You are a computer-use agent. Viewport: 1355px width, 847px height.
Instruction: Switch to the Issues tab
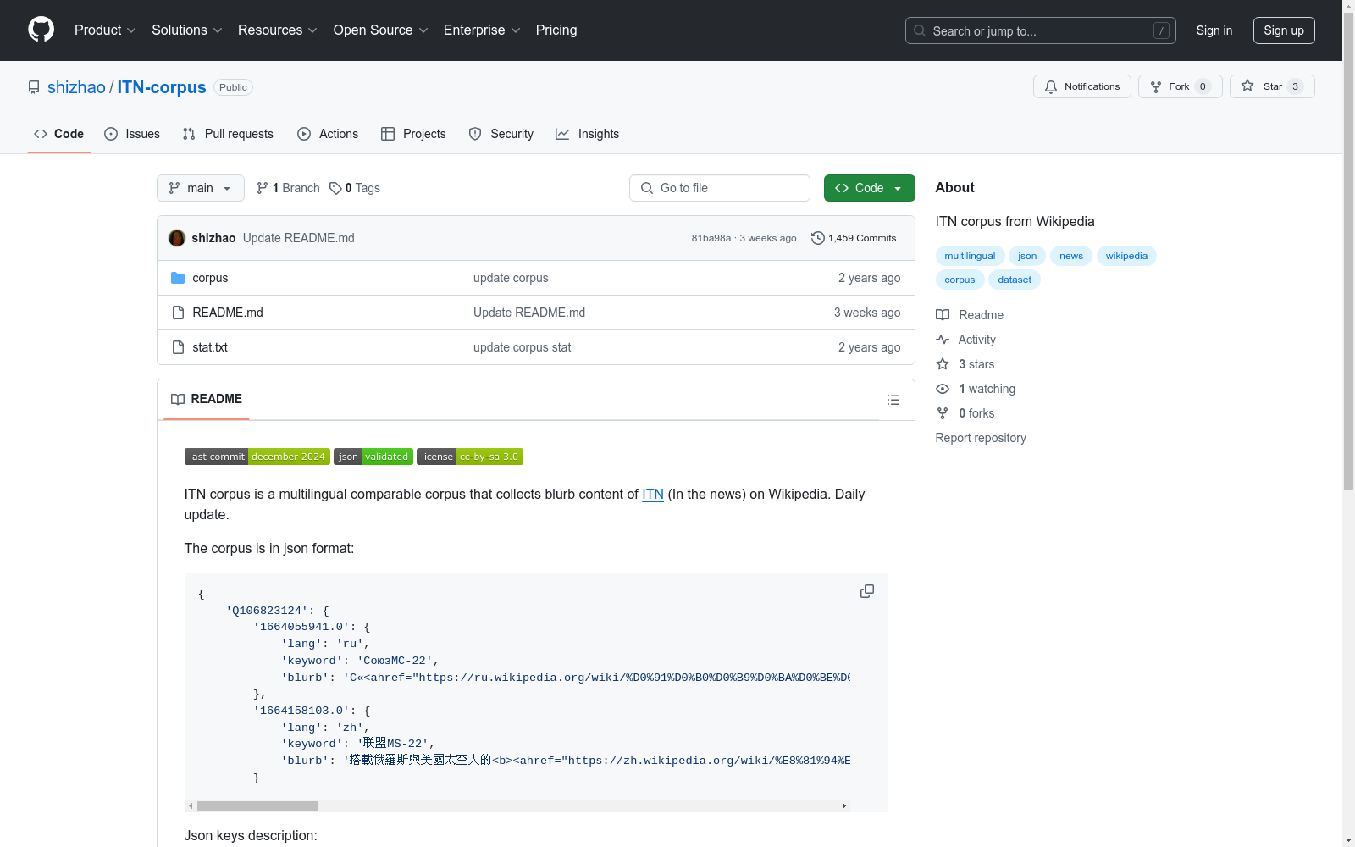pyautogui.click(x=132, y=134)
